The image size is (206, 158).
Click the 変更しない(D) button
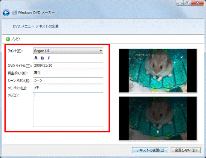click(186, 150)
